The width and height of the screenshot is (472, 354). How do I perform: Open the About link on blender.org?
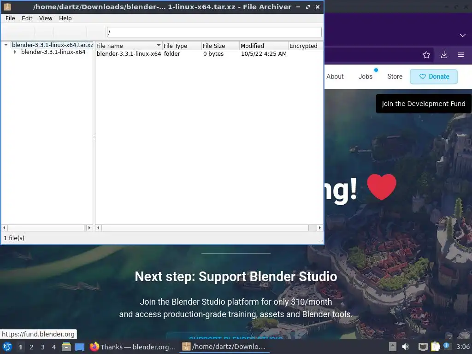pyautogui.click(x=335, y=77)
